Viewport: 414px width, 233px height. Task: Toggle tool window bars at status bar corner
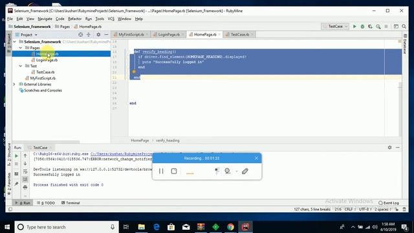click(10, 209)
